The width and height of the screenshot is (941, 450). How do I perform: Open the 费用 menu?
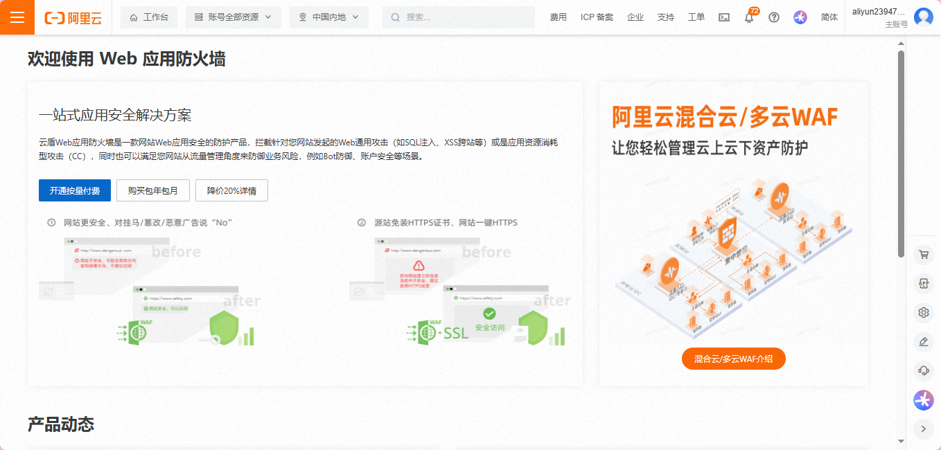point(558,17)
